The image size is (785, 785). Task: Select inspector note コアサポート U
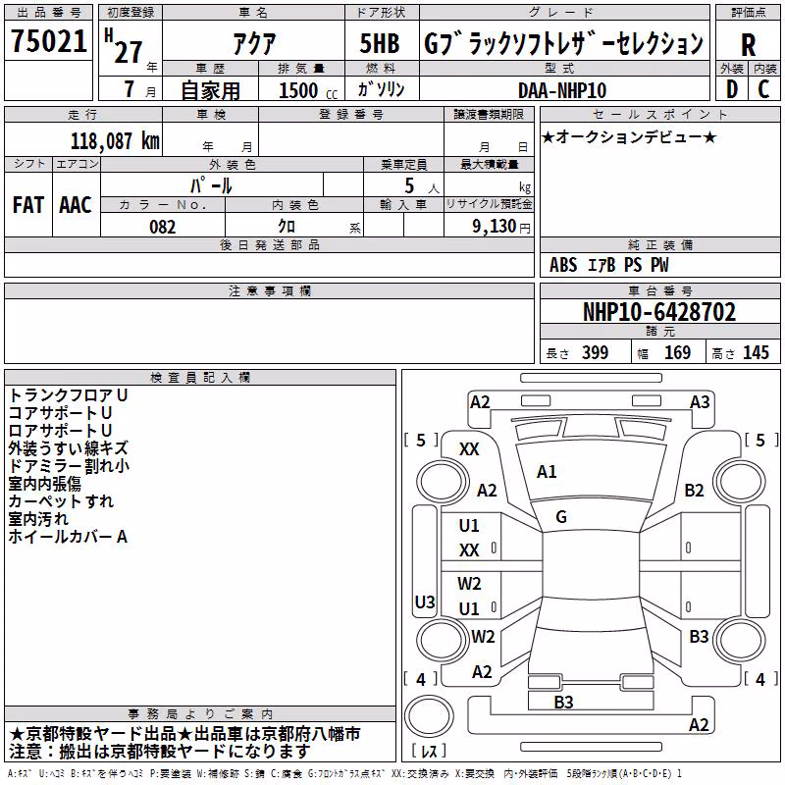(60, 413)
